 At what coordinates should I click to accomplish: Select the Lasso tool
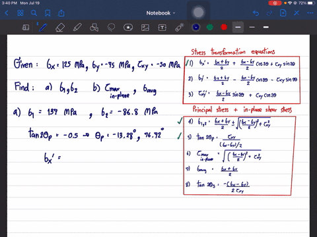111,28
